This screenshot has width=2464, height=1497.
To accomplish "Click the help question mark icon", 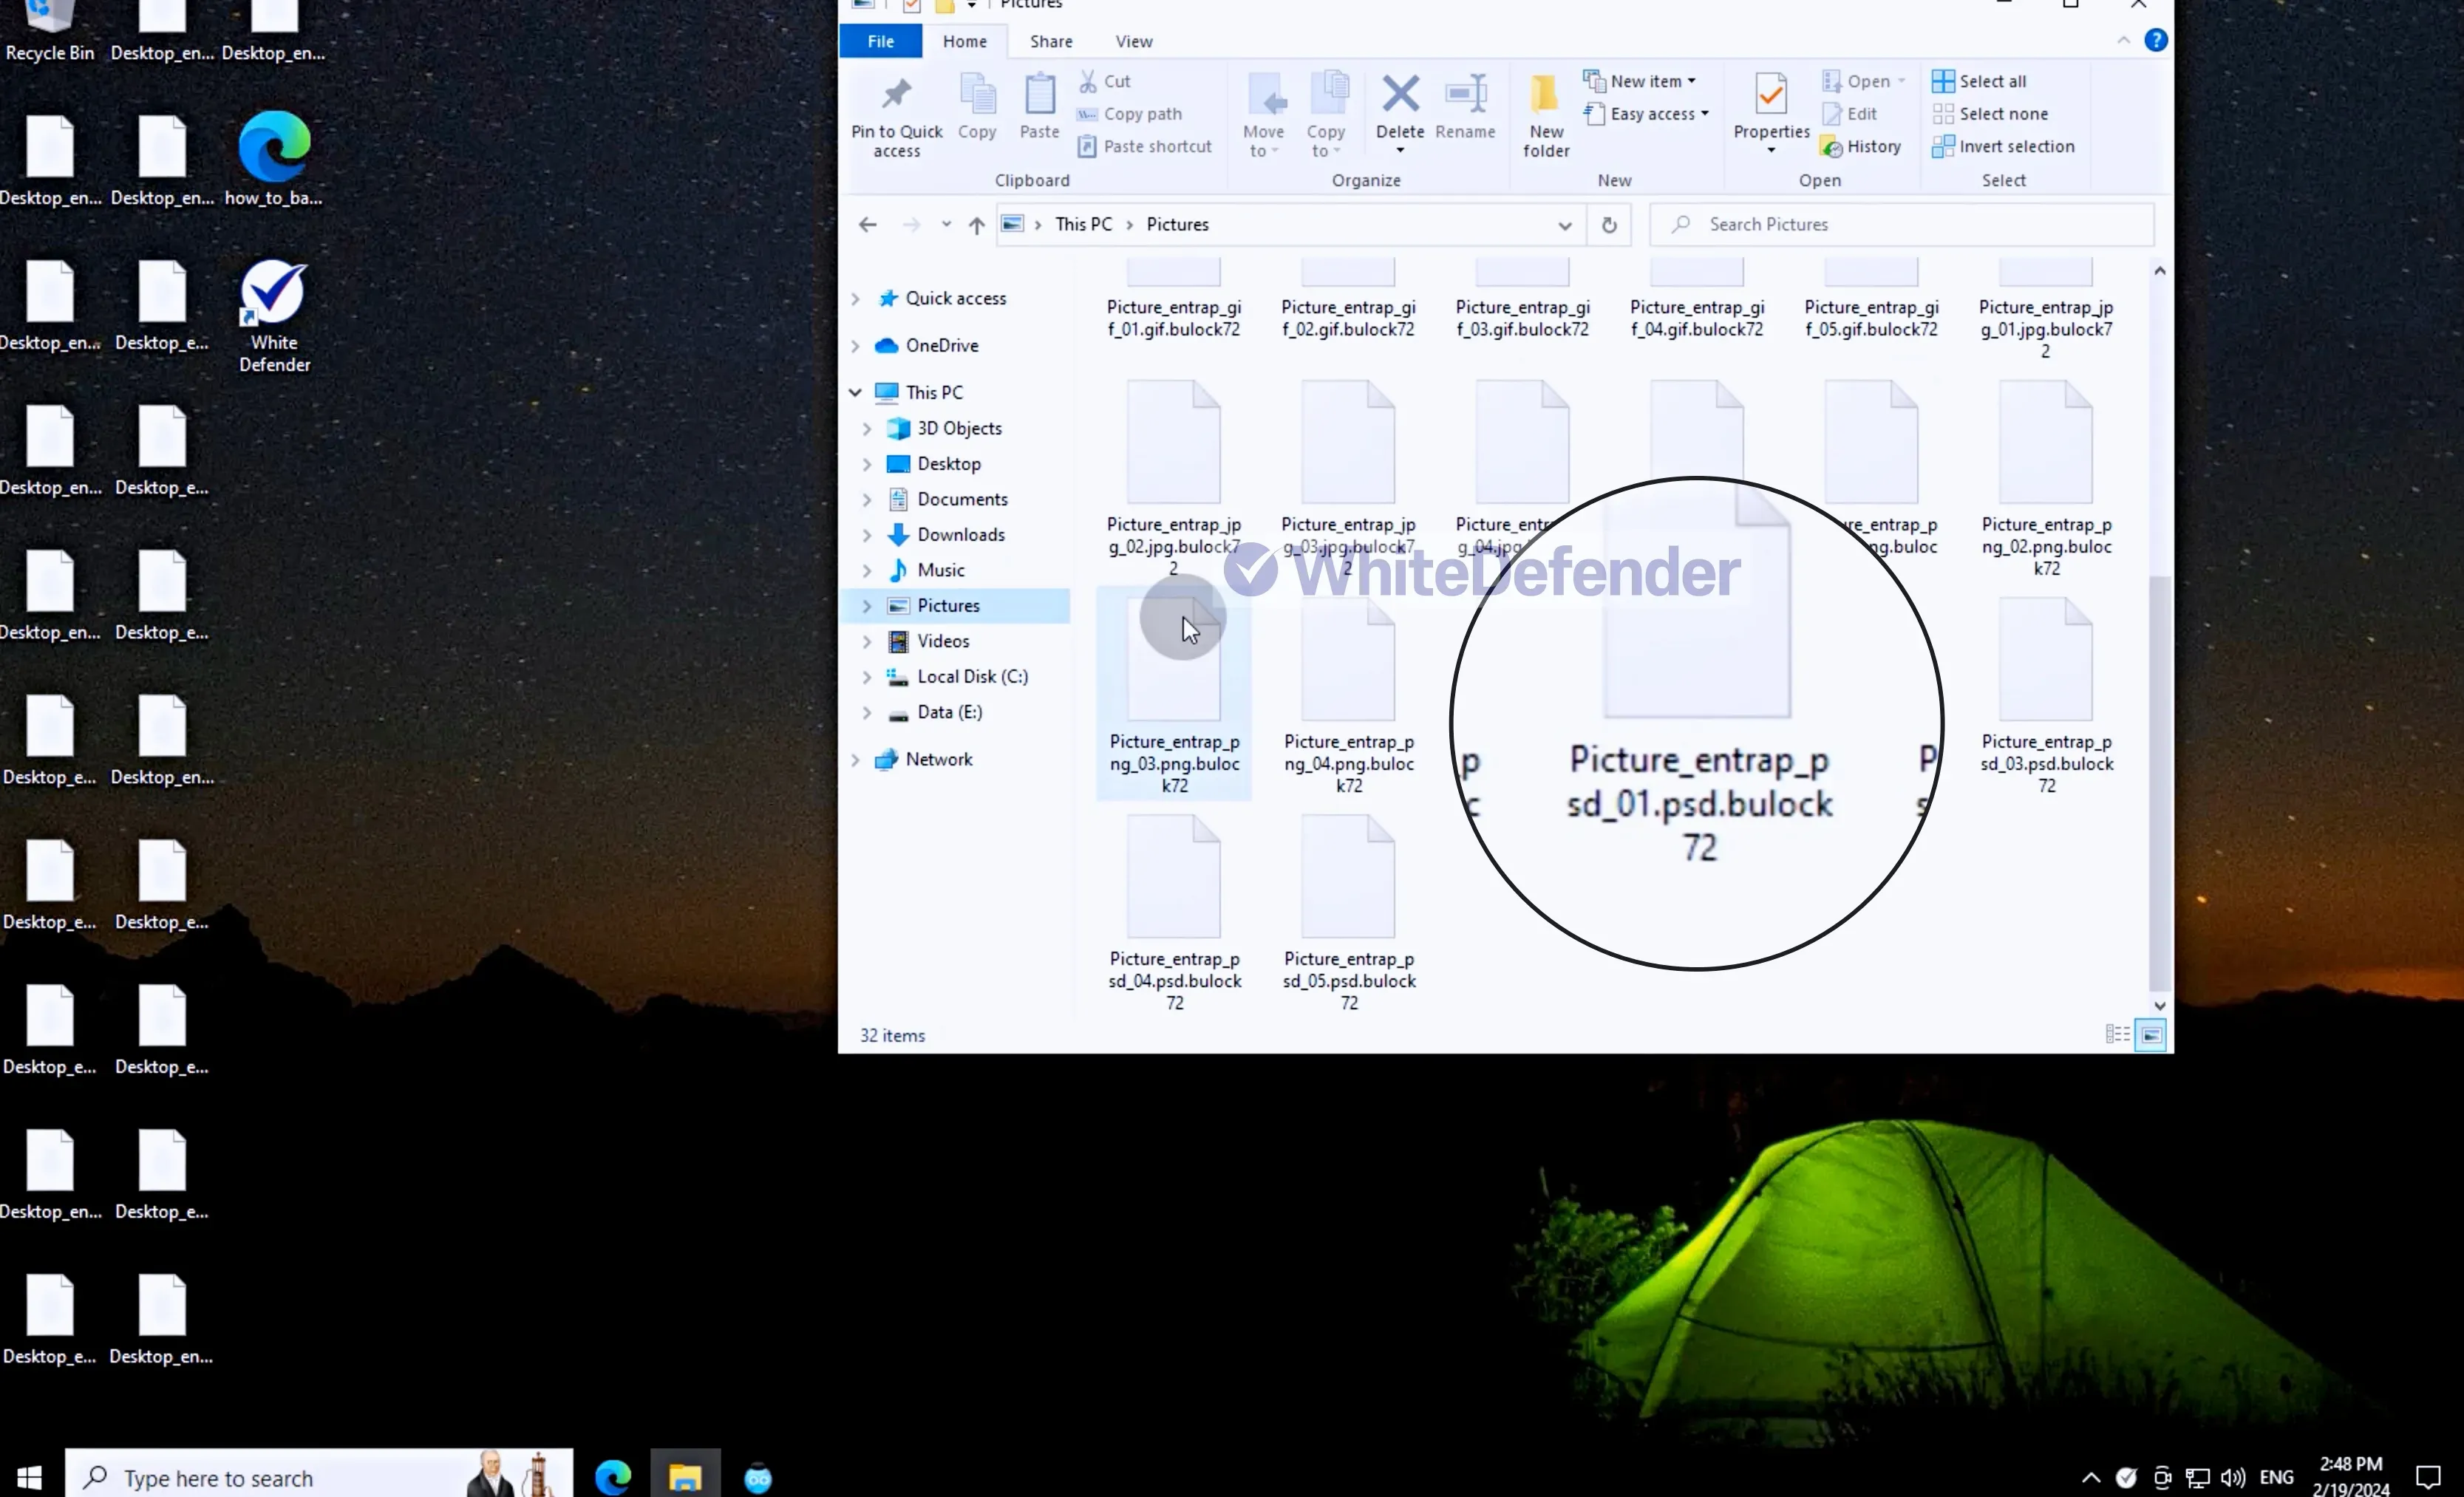I will coord(2155,40).
